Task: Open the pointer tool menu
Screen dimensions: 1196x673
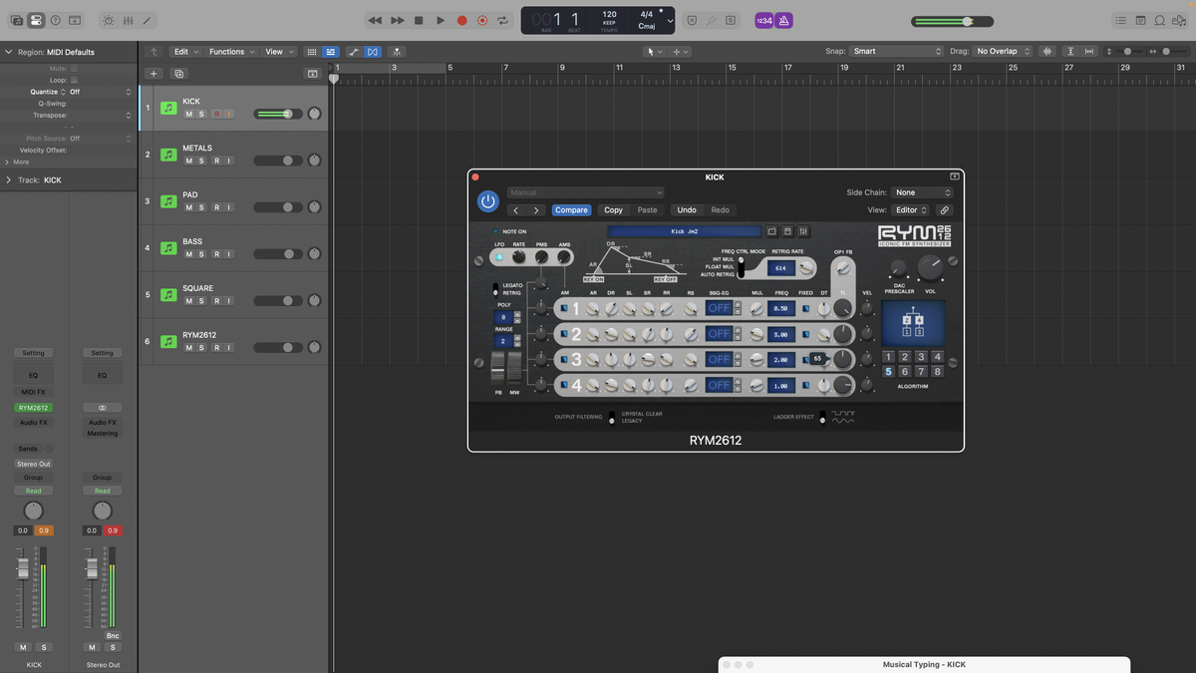Action: [x=654, y=52]
